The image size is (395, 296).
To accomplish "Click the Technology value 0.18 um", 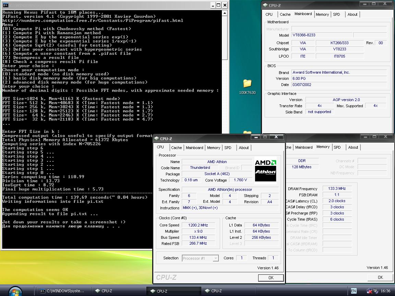I will click(x=191, y=180).
